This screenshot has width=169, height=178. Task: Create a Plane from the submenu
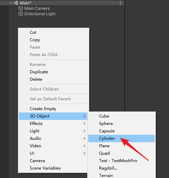coord(122,146)
